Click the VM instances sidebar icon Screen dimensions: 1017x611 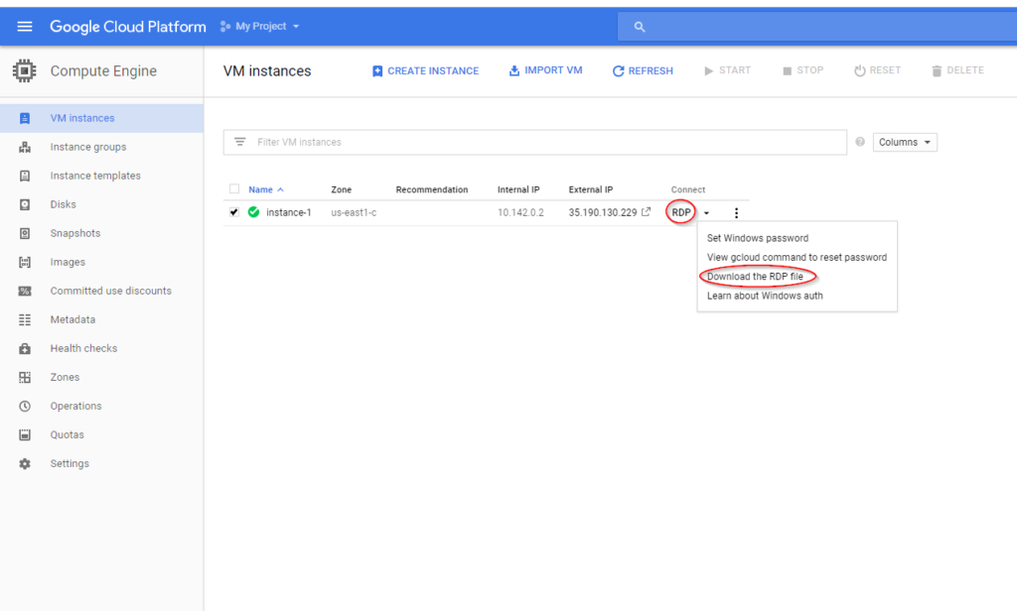click(x=25, y=118)
